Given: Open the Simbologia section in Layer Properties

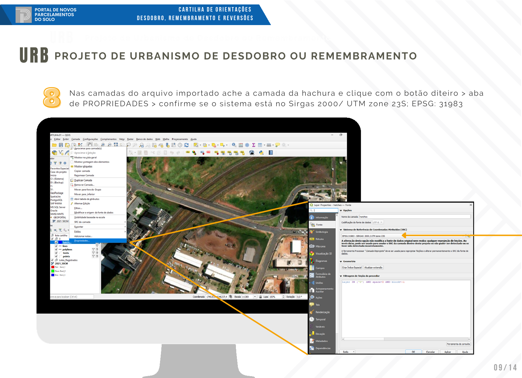Looking at the screenshot, I should [321, 232].
